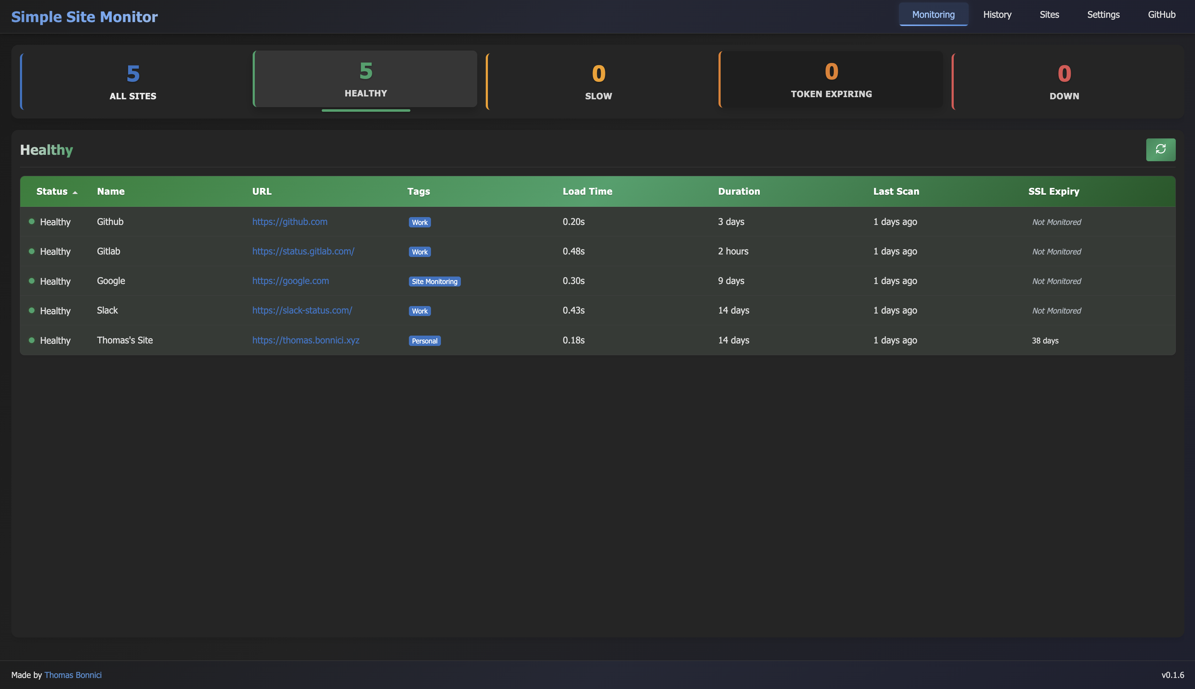Click the green status dot for Thomas's Site

coord(32,340)
